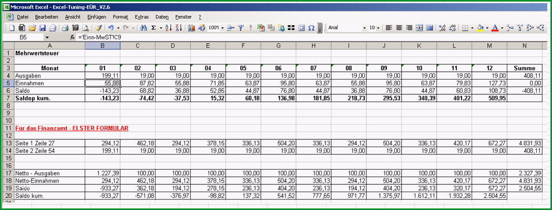Select column N header

(x=525, y=46)
